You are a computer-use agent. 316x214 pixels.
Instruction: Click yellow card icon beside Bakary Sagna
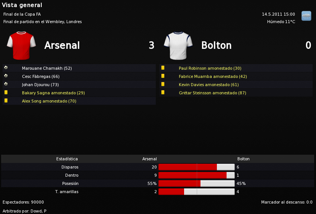[6, 92]
